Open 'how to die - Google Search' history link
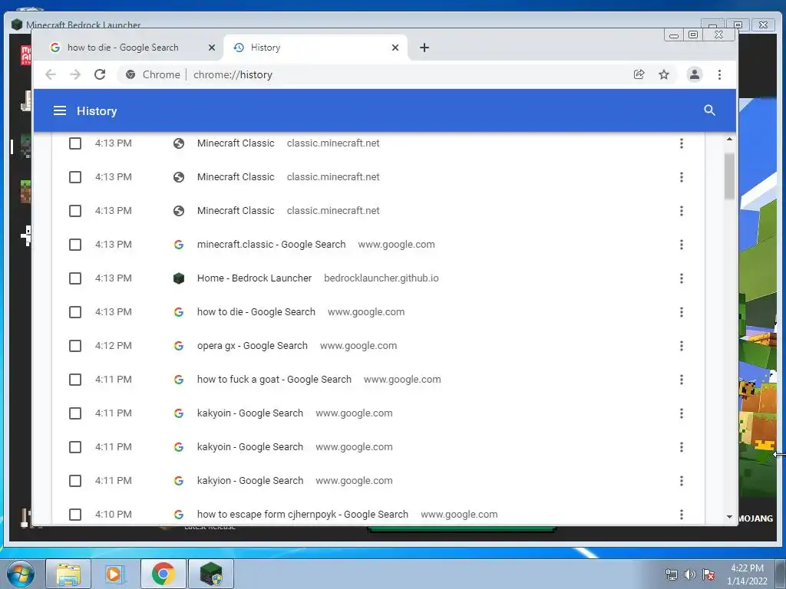The height and width of the screenshot is (589, 786). pyautogui.click(x=256, y=312)
